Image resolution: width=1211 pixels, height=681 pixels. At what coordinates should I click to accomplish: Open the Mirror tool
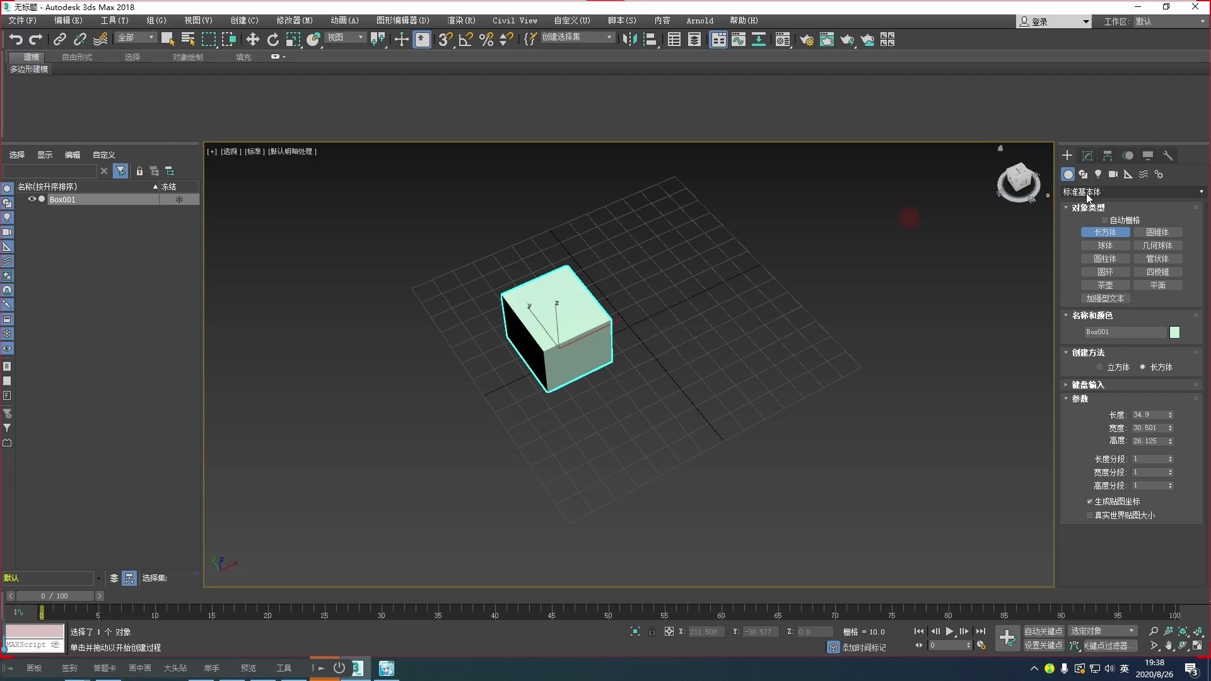pos(629,40)
